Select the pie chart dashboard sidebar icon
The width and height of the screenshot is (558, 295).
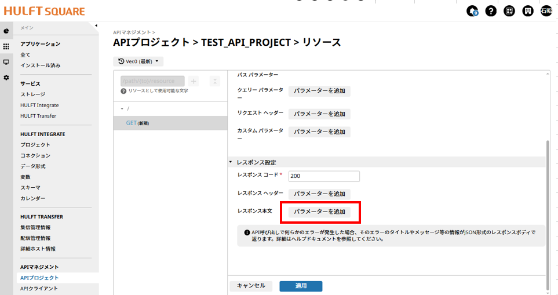tap(6, 31)
